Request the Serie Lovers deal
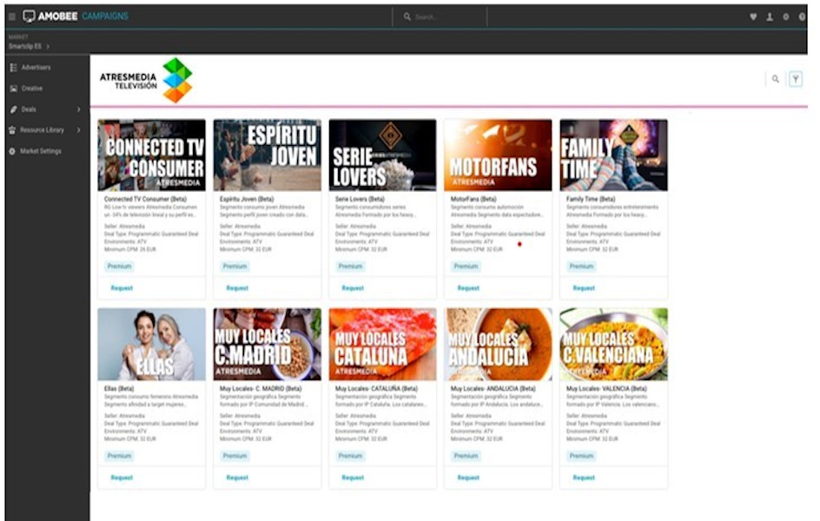This screenshot has width=820, height=521. point(353,288)
